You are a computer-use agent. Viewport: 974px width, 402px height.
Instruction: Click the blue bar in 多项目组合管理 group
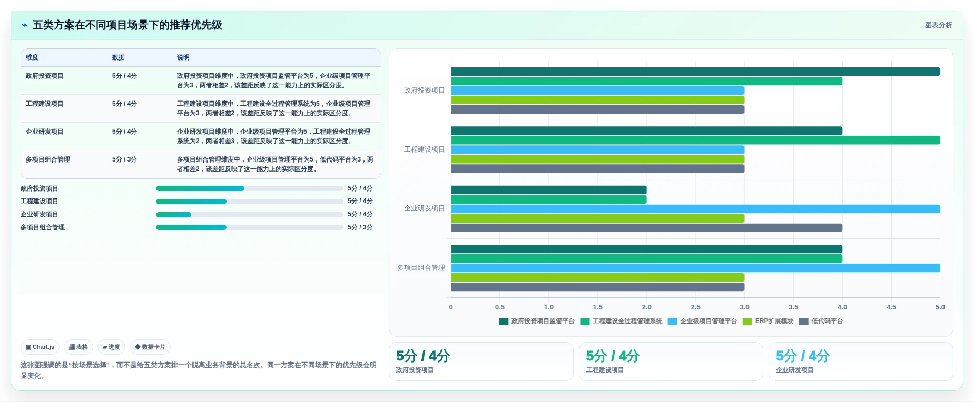pyautogui.click(x=695, y=268)
